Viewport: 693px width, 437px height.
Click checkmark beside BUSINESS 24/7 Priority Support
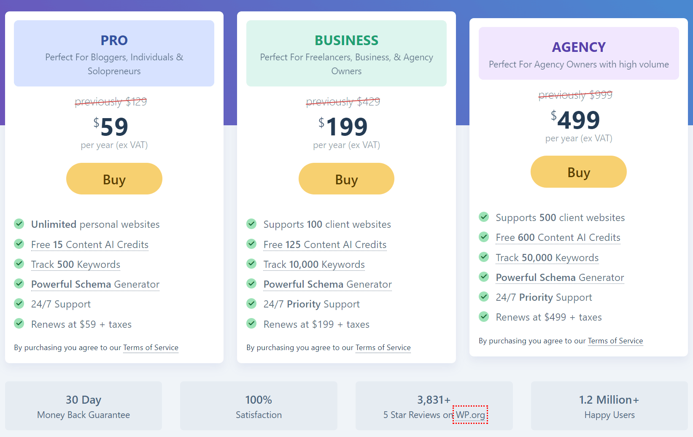tap(251, 303)
